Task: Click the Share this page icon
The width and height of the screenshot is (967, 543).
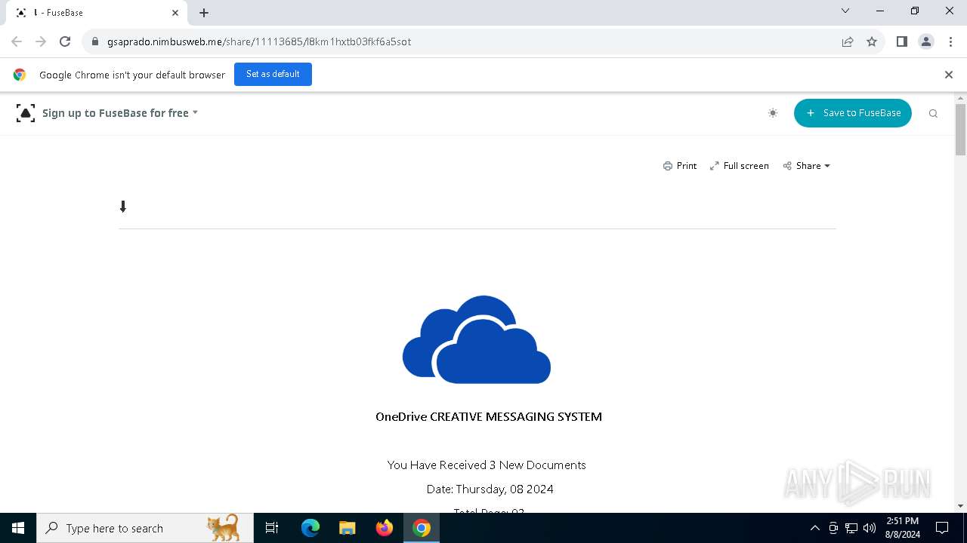Action: pos(848,41)
